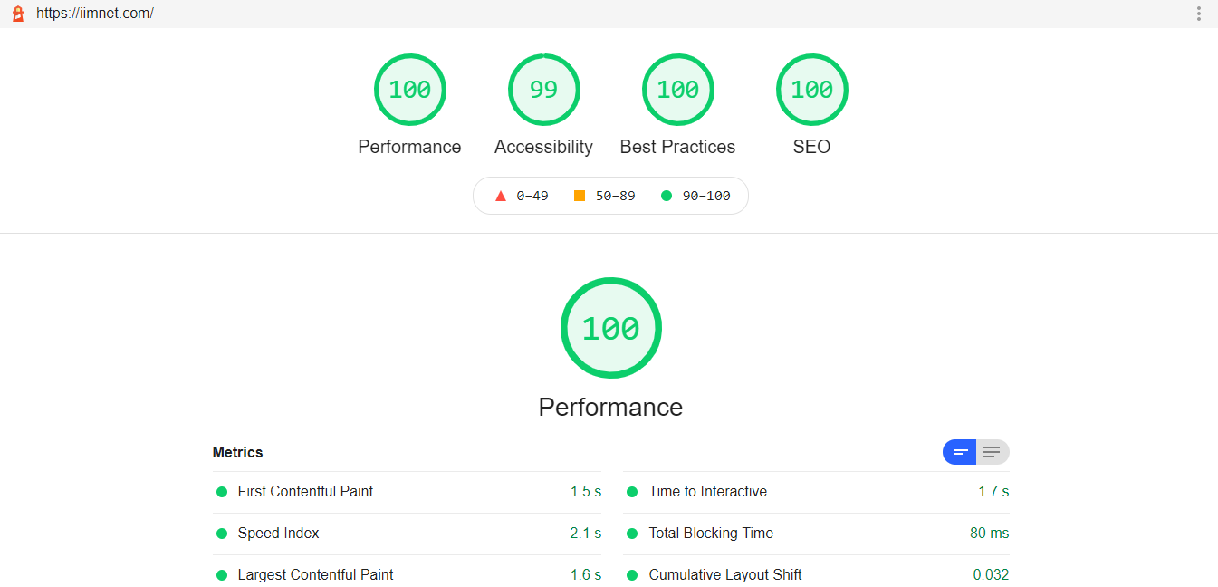
Task: Switch metrics to compact bar view
Action: [960, 452]
